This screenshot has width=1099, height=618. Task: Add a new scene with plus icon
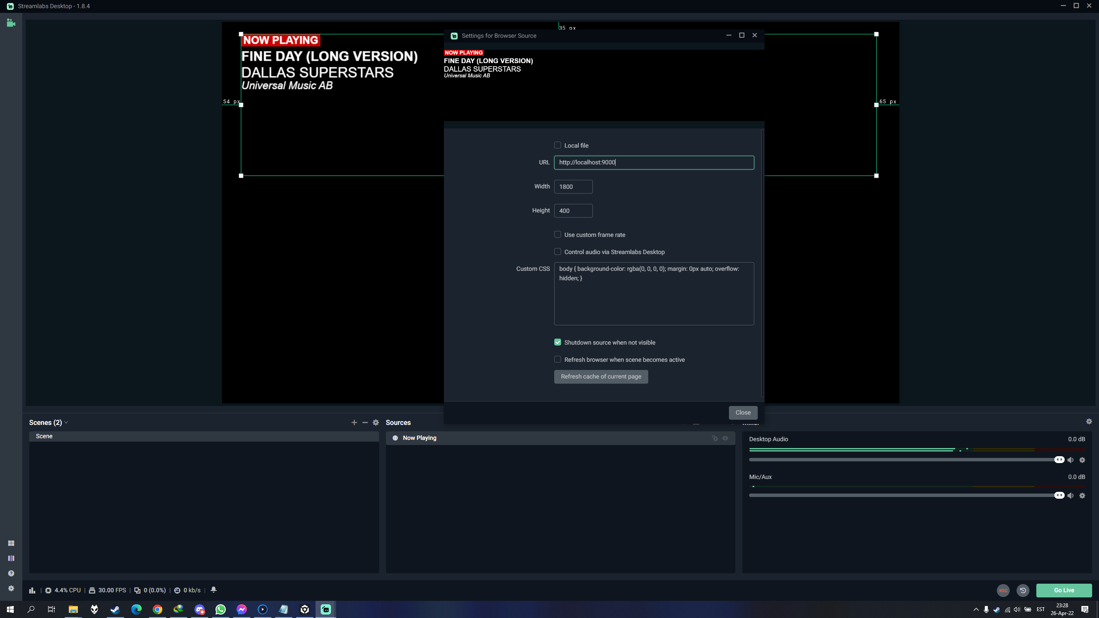click(x=354, y=423)
